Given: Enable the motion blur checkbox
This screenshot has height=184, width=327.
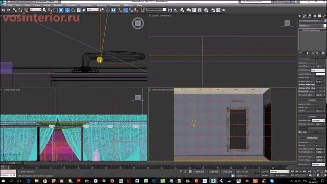Looking at the screenshot, I should [x=317, y=107].
